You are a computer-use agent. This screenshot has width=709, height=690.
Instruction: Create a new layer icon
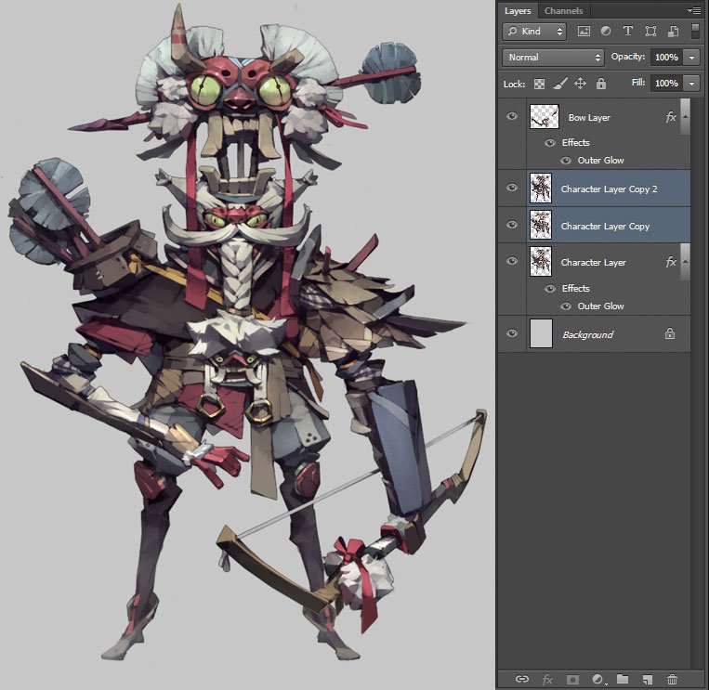(x=648, y=679)
